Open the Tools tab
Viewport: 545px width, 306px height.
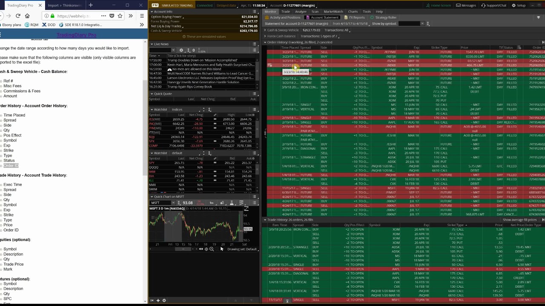(367, 11)
